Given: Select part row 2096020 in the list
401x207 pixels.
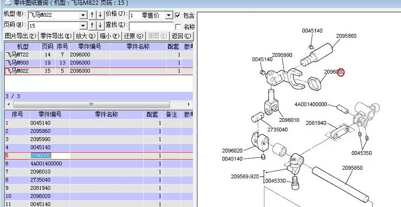Looking at the screenshot, I should pyautogui.click(x=99, y=196).
